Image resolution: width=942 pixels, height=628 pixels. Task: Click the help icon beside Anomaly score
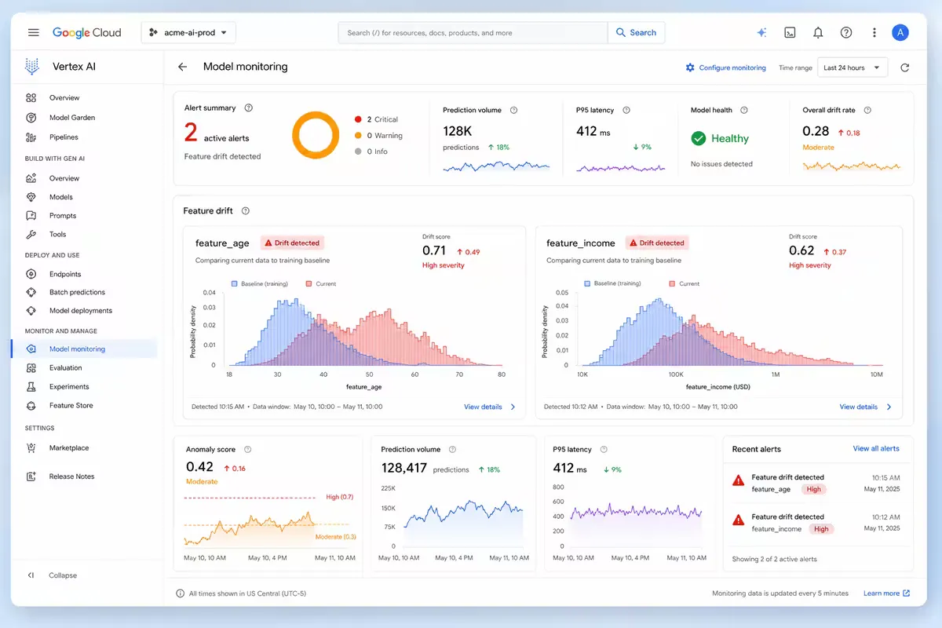tap(248, 449)
